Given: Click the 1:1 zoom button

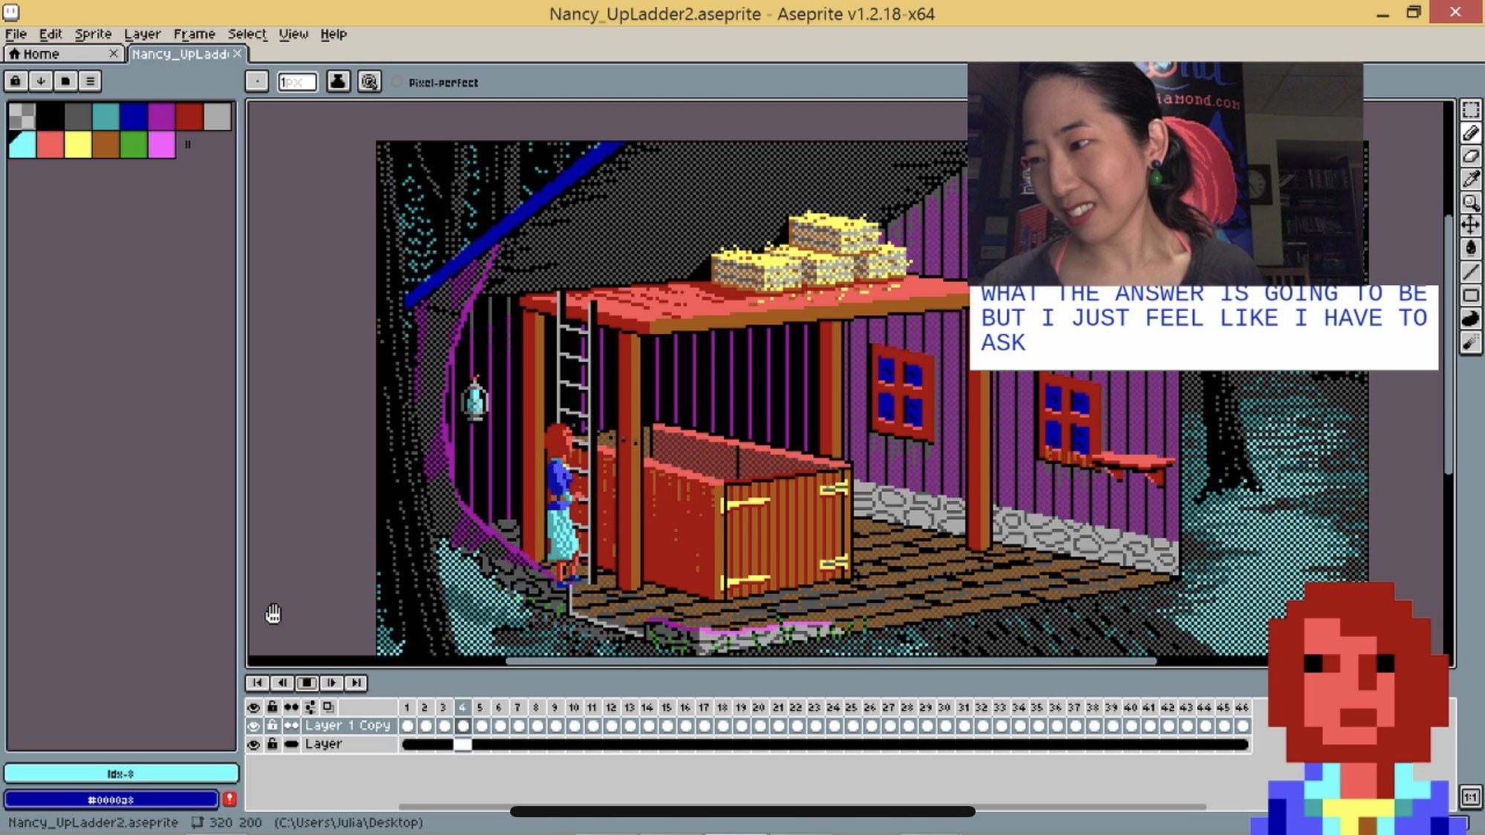Looking at the screenshot, I should pos(1470,797).
